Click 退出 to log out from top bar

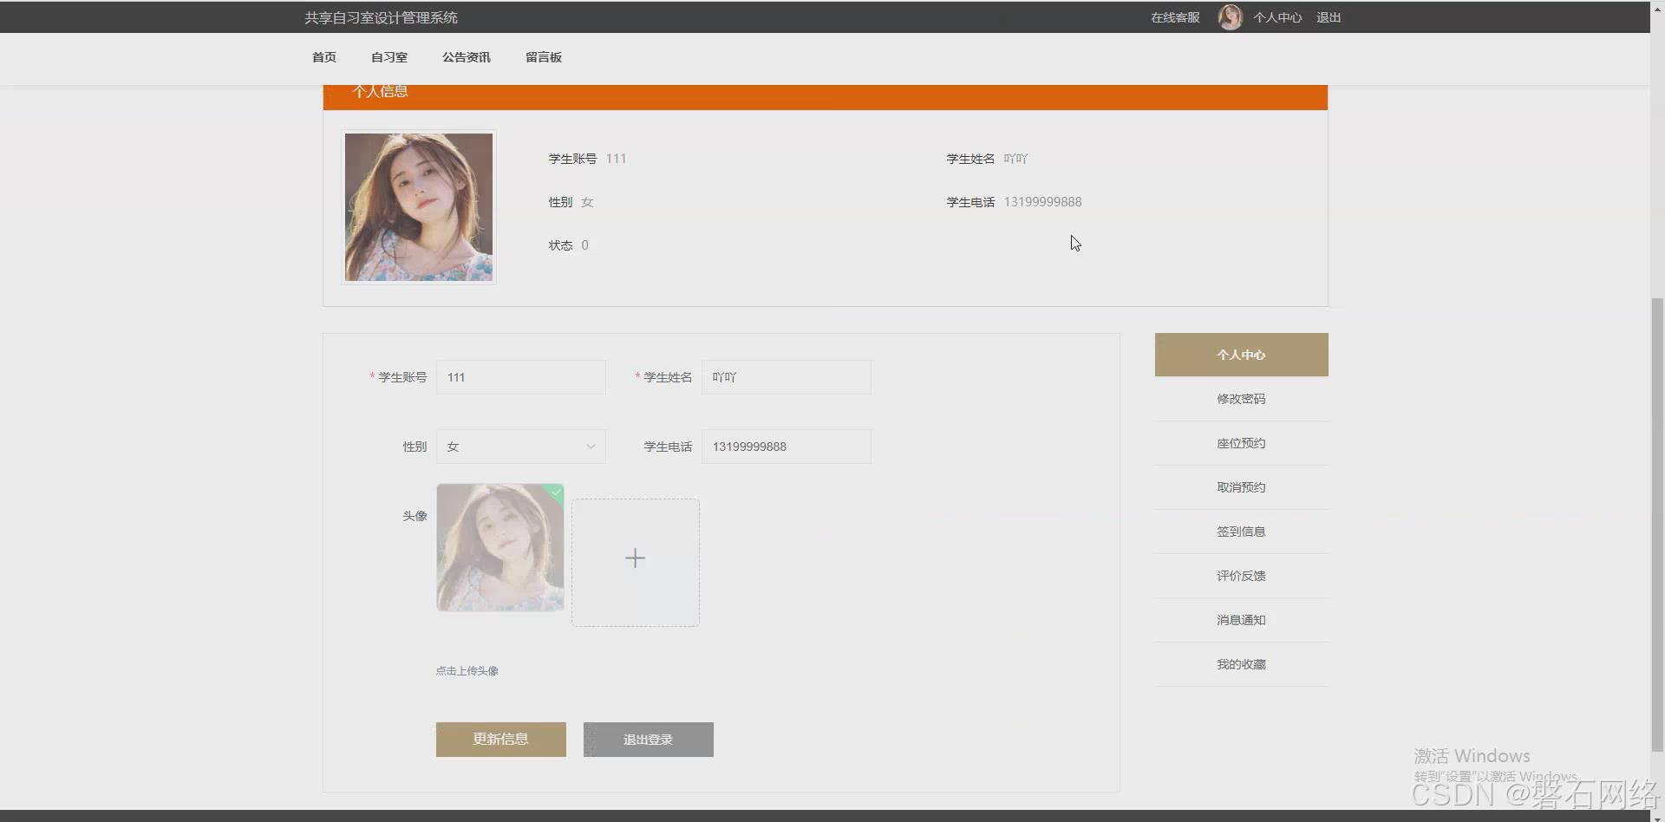pos(1329,16)
